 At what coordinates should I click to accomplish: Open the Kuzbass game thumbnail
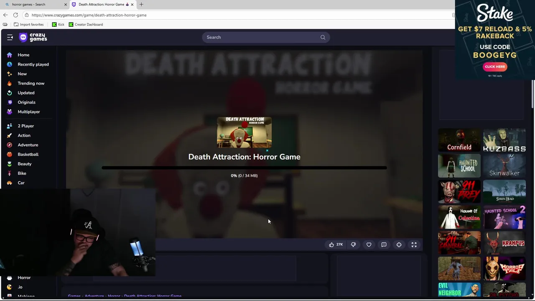[504, 140]
